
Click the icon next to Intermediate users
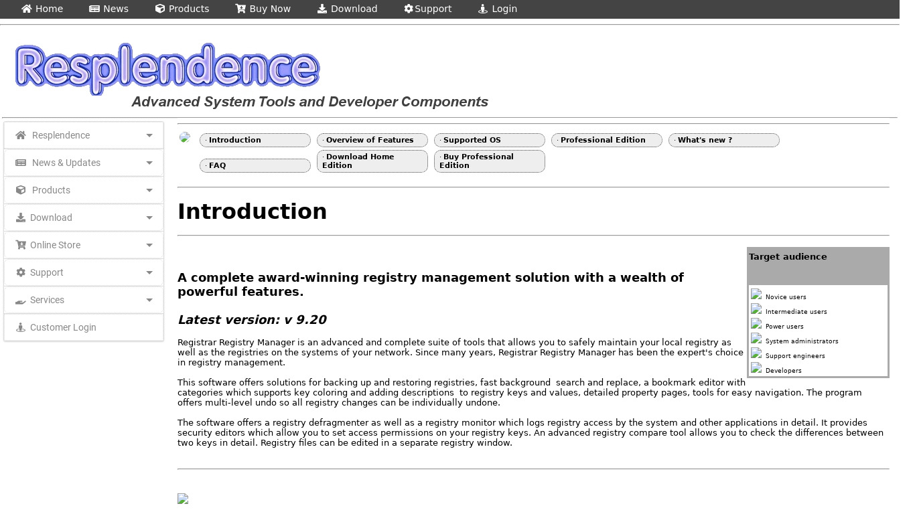coord(756,309)
